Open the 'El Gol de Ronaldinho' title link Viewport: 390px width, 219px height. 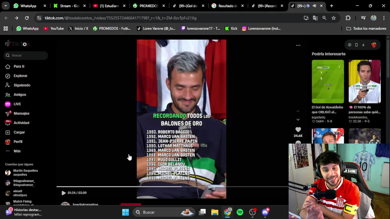point(327,109)
